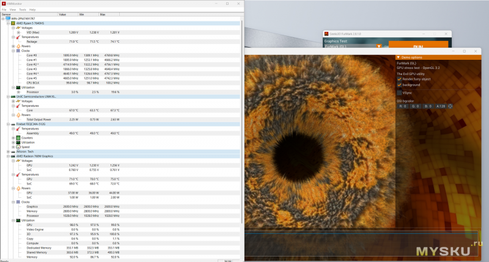489x262 pixels.
Task: Open the View menu in HWMonitor
Action: pyautogui.click(x=13, y=10)
